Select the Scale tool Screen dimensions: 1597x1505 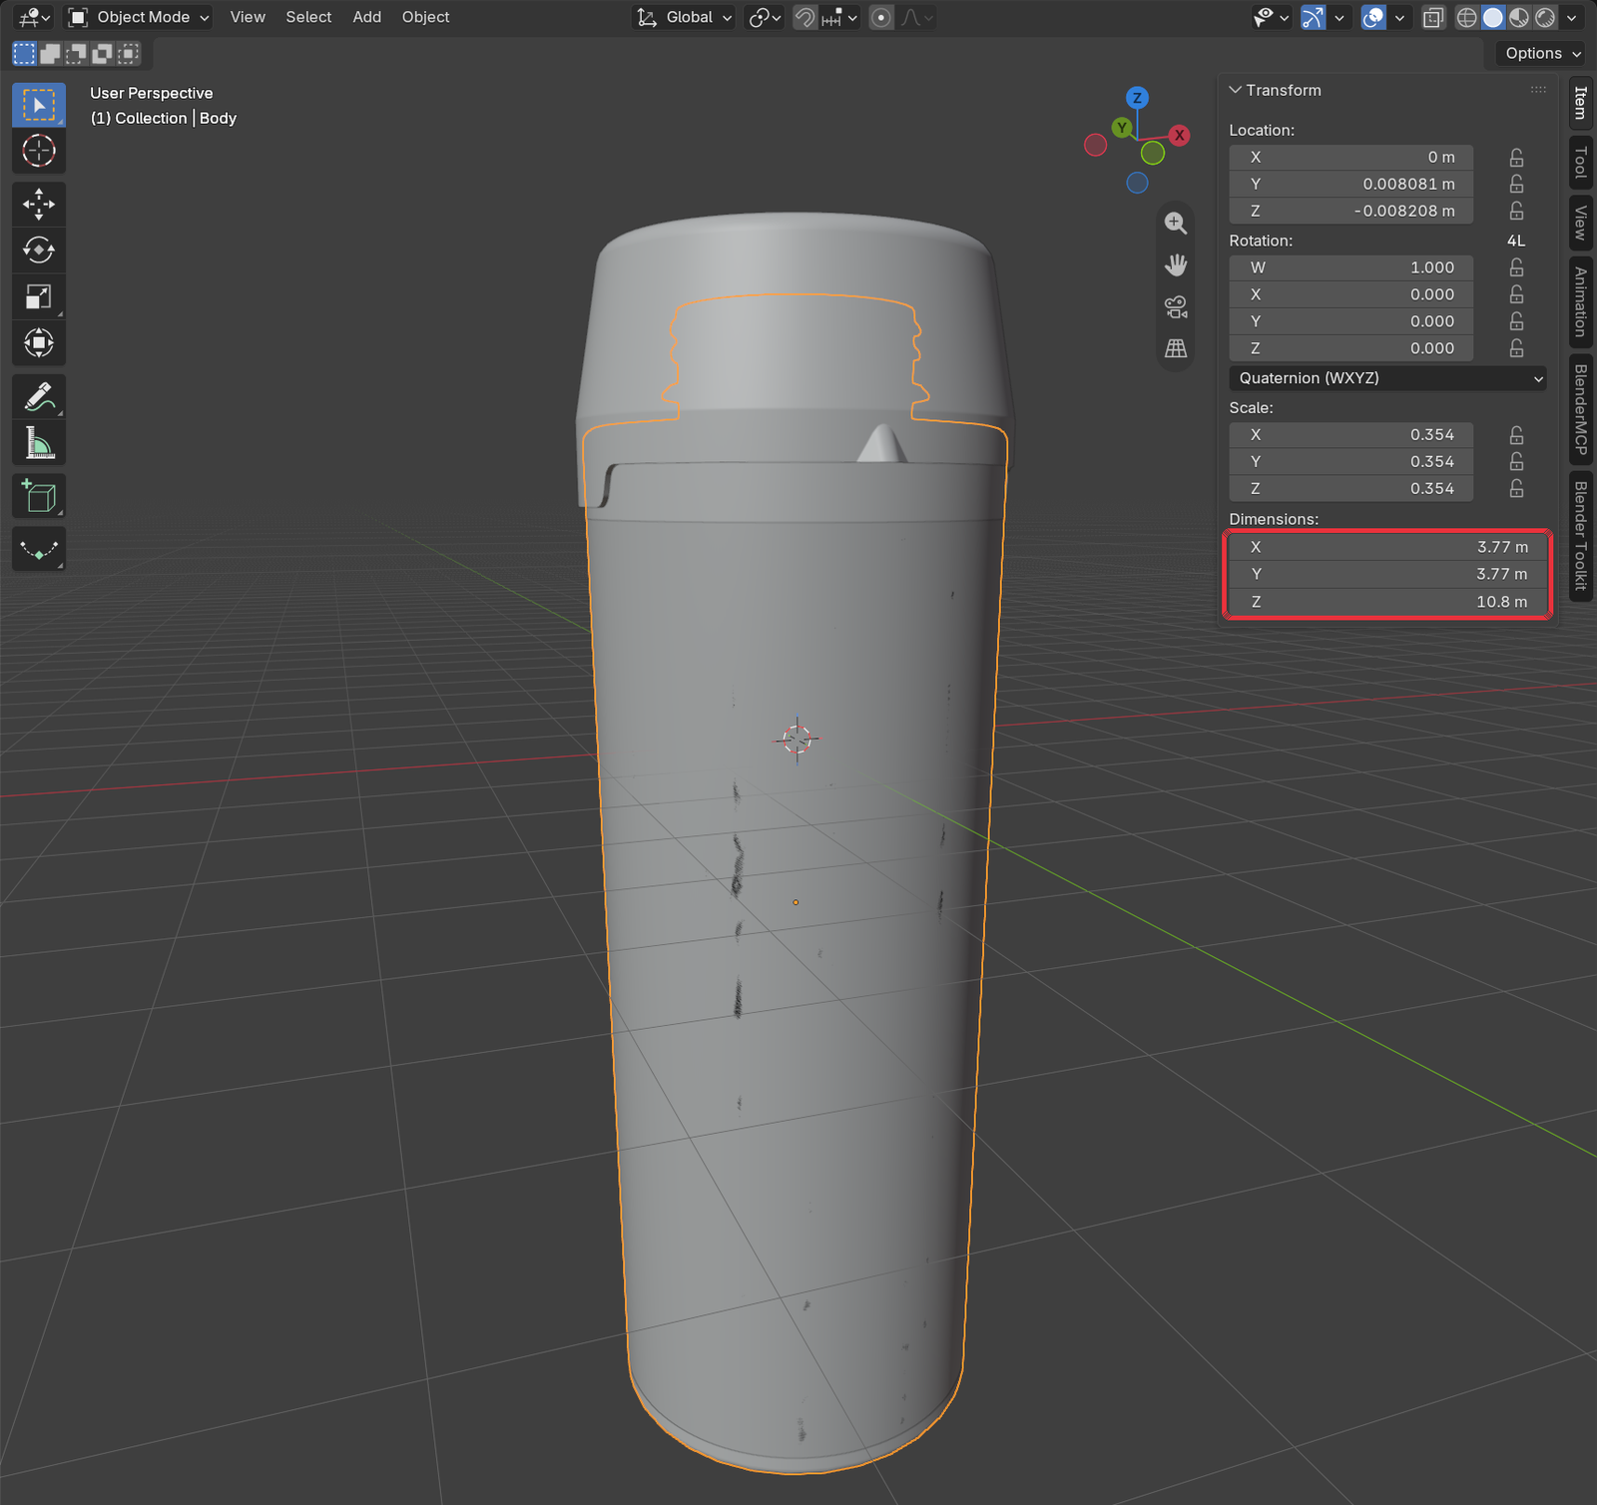39,296
